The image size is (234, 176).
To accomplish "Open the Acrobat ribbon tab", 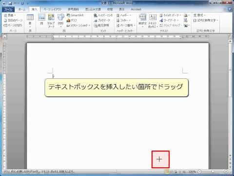I will (136, 9).
